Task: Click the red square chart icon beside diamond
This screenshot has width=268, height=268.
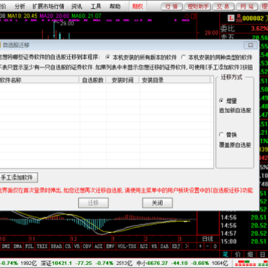Action: (194, 16)
